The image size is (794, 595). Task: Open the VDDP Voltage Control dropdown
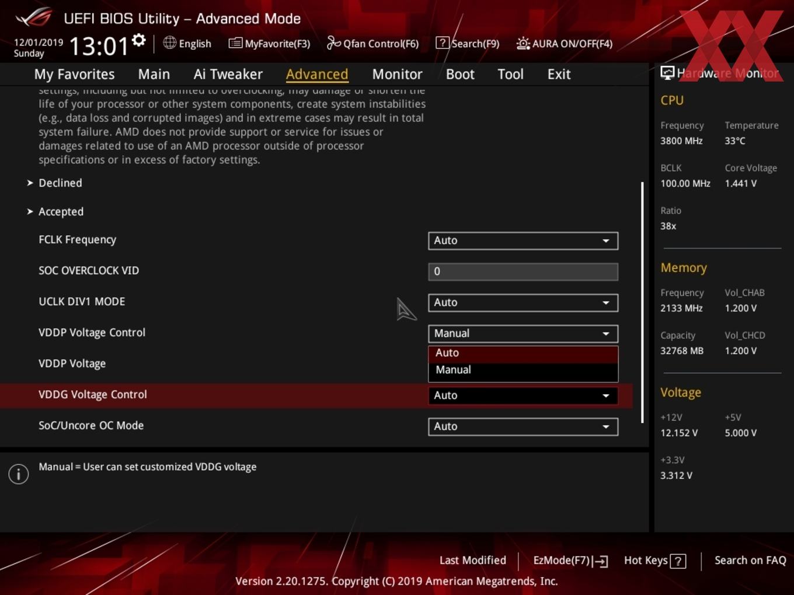click(523, 333)
